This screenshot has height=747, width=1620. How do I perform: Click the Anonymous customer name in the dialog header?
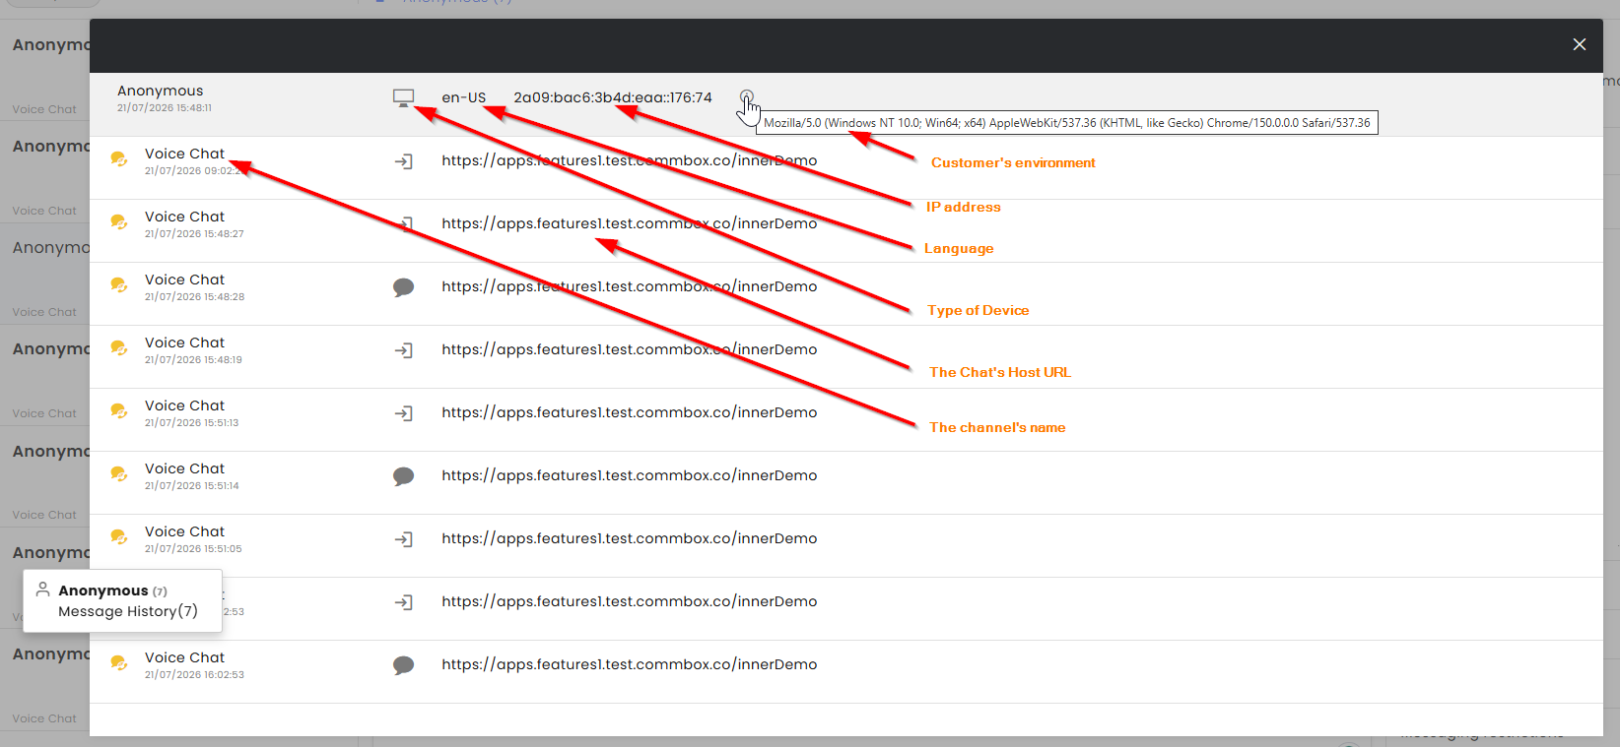click(x=161, y=91)
